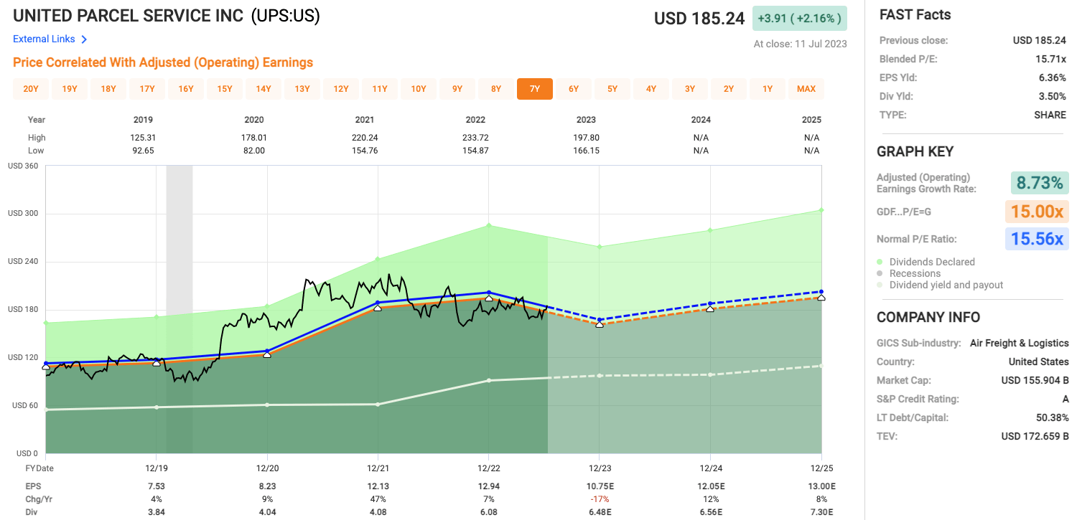Switch to the 10Y time range

coord(419,89)
